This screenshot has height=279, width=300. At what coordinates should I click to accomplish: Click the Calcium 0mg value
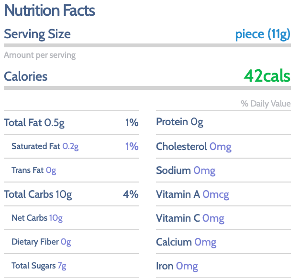205,242
